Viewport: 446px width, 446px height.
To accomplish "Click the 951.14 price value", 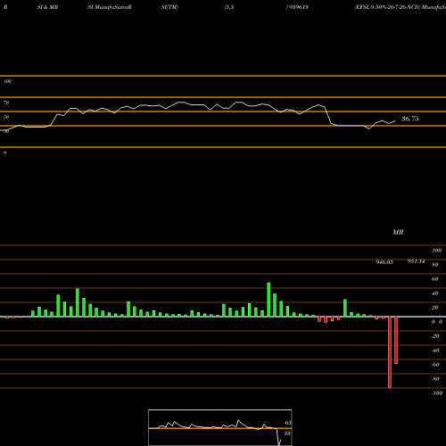I will (416, 261).
